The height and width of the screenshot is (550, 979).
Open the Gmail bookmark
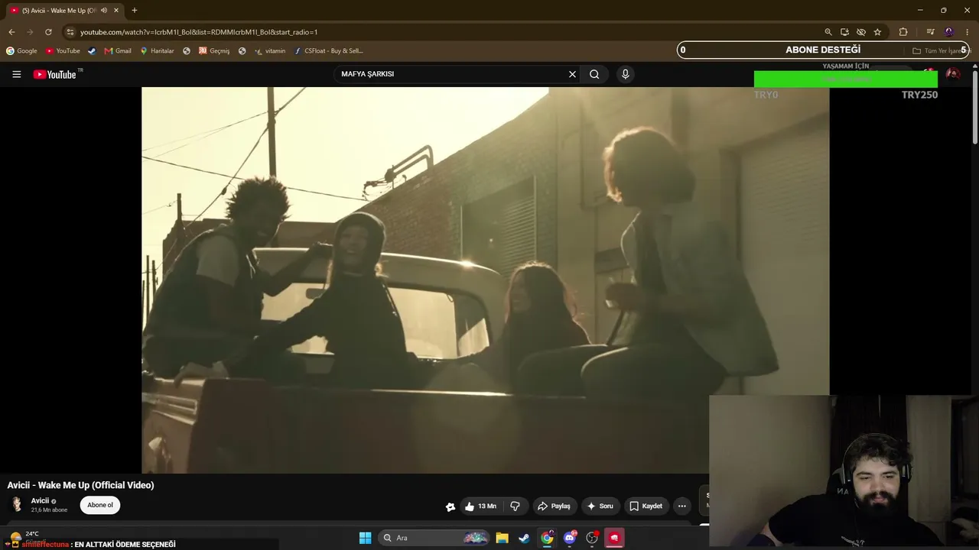coord(118,51)
